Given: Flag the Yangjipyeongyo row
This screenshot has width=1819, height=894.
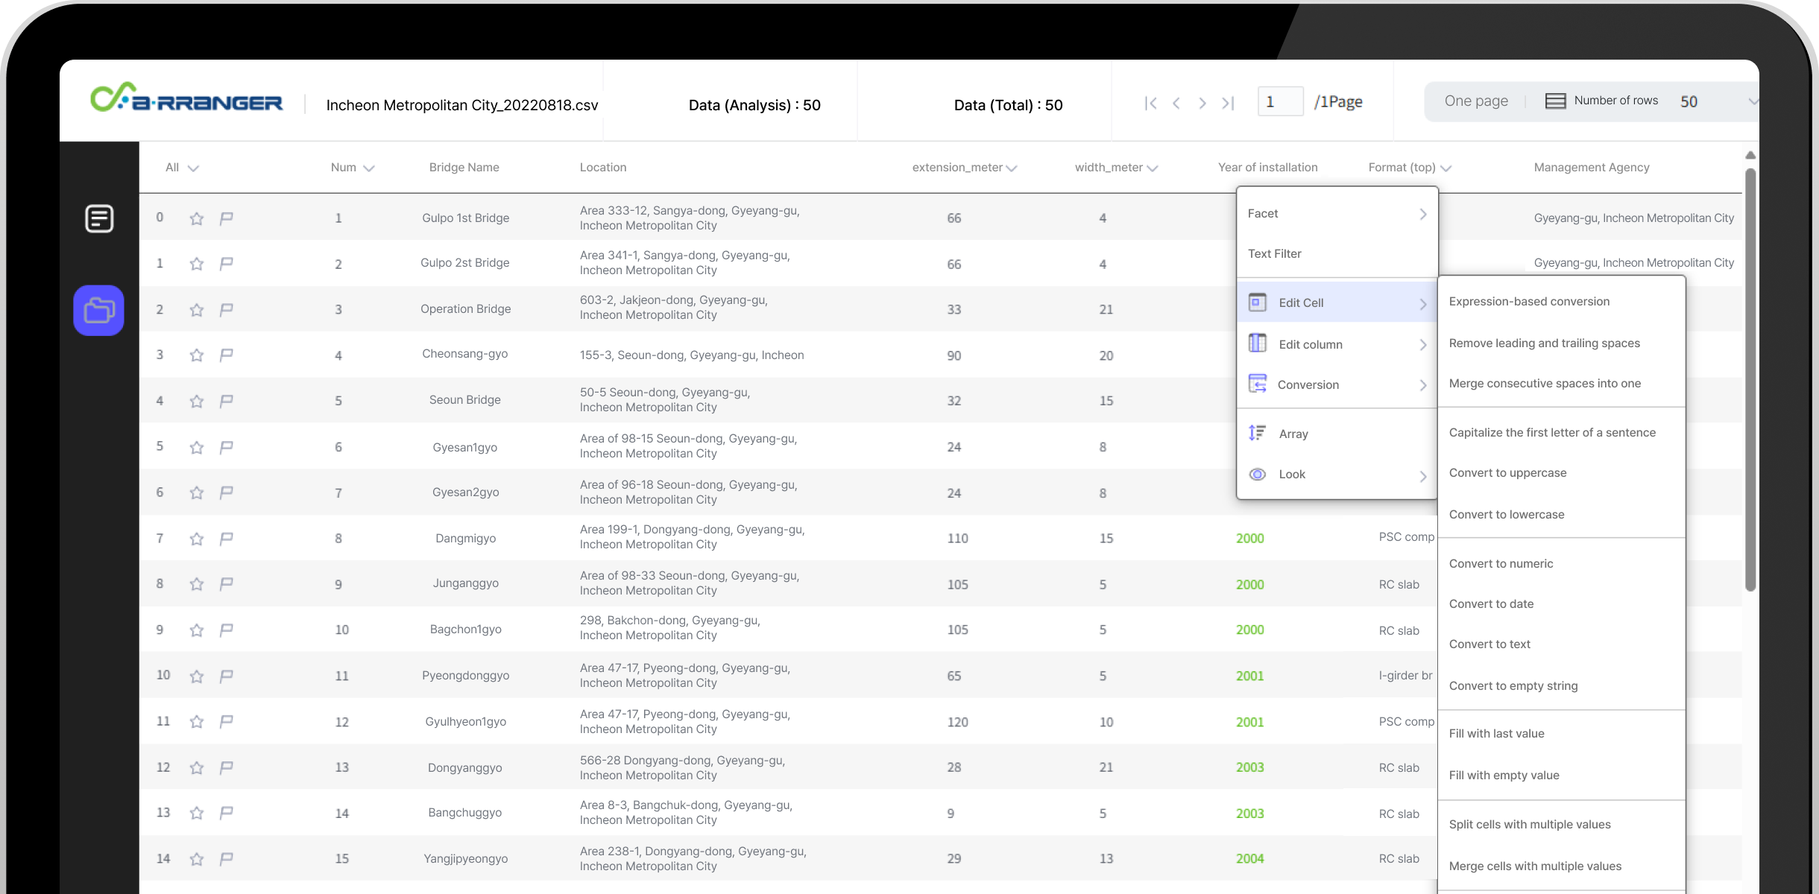Looking at the screenshot, I should tap(227, 859).
